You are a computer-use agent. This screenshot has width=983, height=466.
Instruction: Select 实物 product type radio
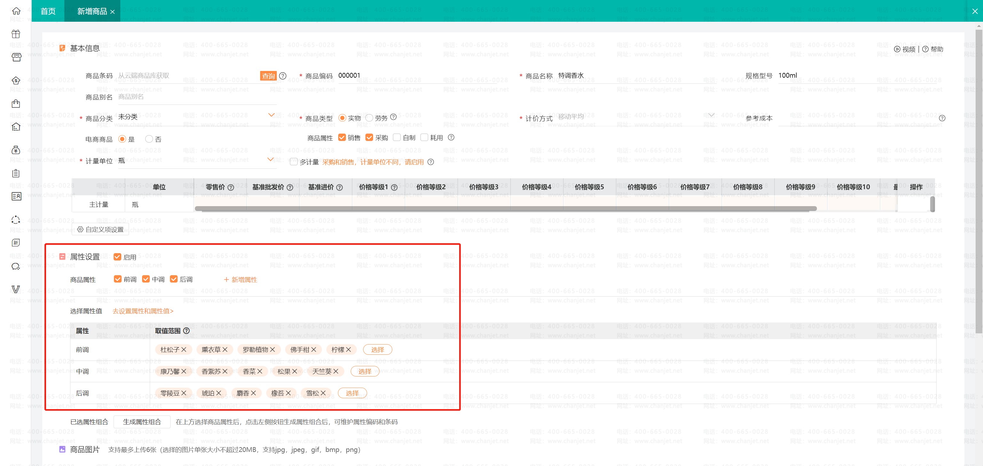pos(342,118)
